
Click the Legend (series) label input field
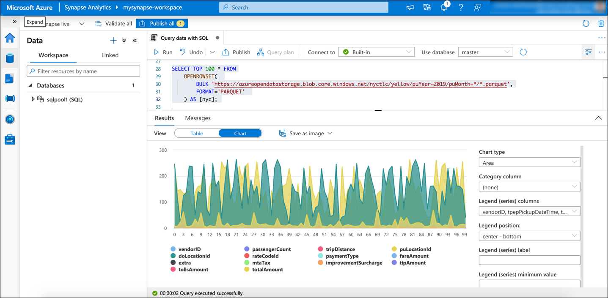point(529,260)
